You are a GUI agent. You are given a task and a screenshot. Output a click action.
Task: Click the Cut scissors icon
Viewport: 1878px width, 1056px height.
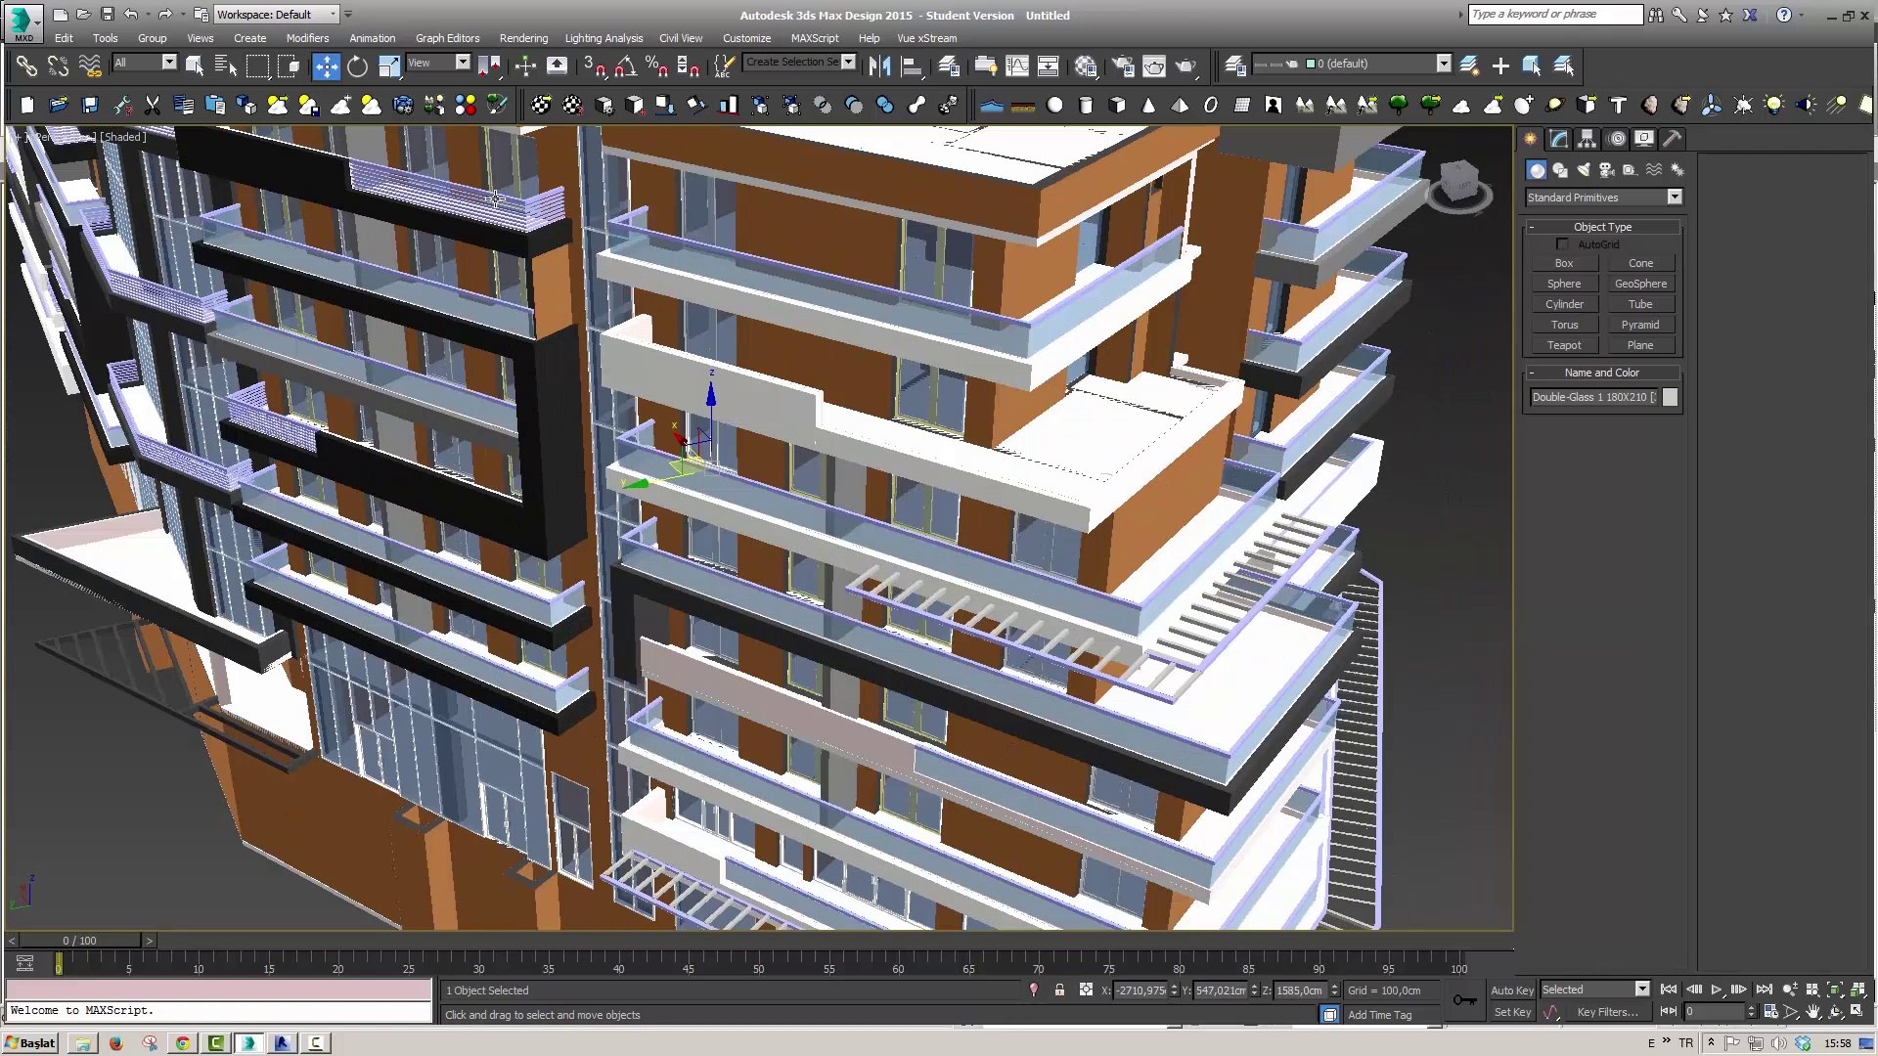153,106
